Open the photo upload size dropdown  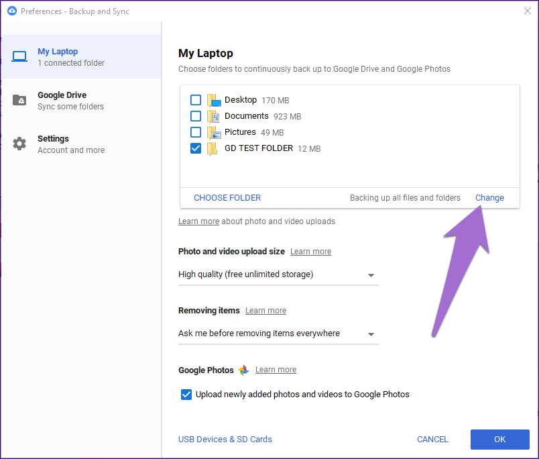278,274
